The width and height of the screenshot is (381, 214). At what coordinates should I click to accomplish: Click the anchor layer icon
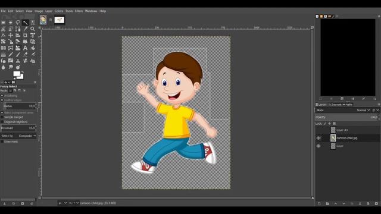tap(360, 203)
